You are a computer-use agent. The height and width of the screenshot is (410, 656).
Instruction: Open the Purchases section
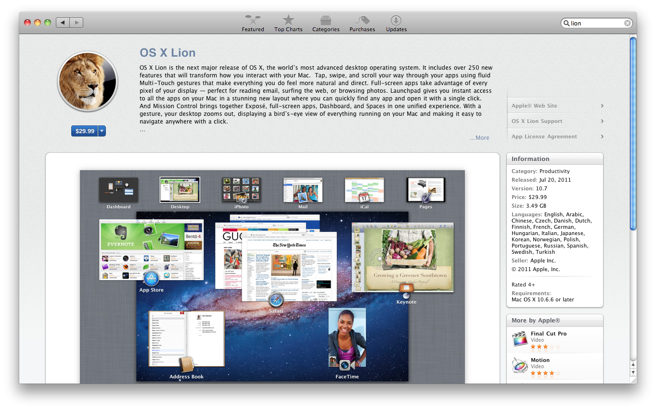(x=362, y=23)
